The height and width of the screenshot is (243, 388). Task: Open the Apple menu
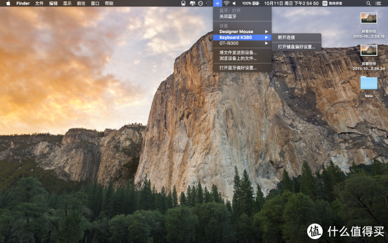pos(8,3)
